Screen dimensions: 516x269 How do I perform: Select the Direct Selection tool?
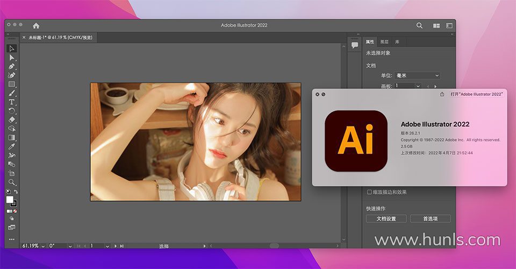point(12,58)
